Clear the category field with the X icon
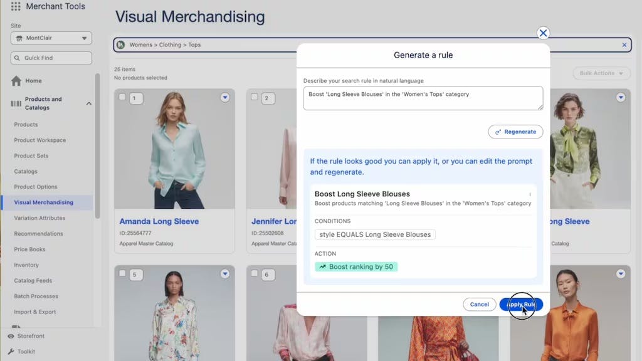 pos(624,45)
